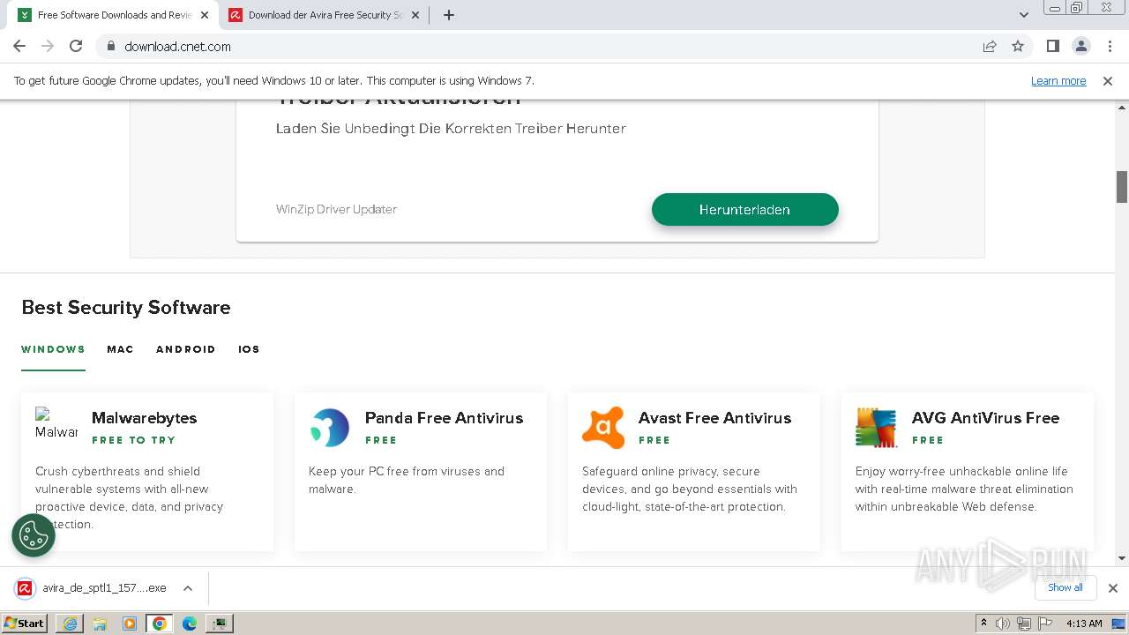Click the AVG AntiVirus Free logo
This screenshot has width=1129, height=635.
(877, 428)
